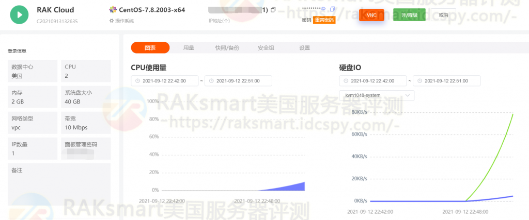Open the 安全组 tab
The width and height of the screenshot is (529, 220).
coord(266,48)
